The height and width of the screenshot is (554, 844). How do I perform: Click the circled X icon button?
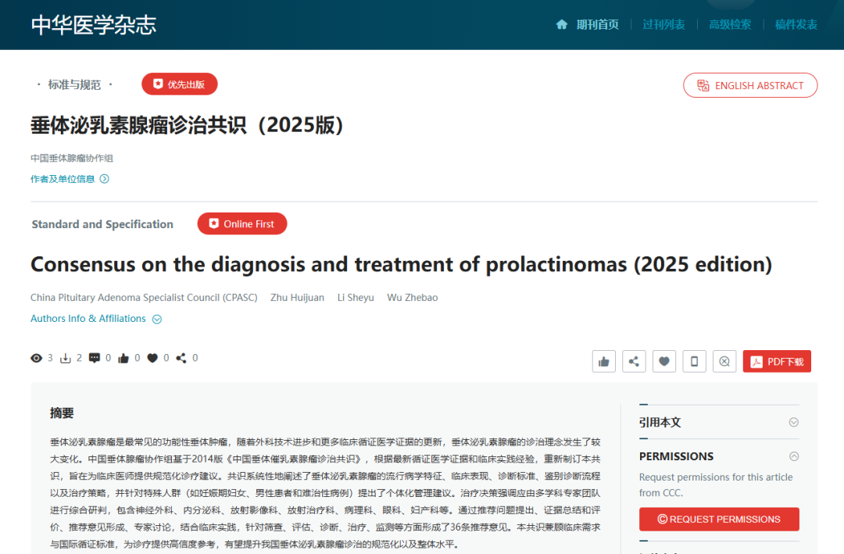(x=724, y=361)
